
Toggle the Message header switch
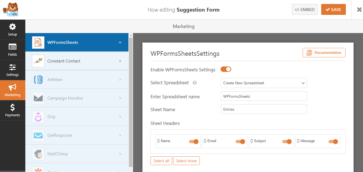333,142
